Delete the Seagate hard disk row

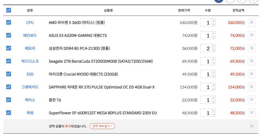coord(252,61)
